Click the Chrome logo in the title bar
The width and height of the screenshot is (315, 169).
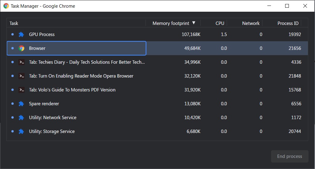[6, 6]
